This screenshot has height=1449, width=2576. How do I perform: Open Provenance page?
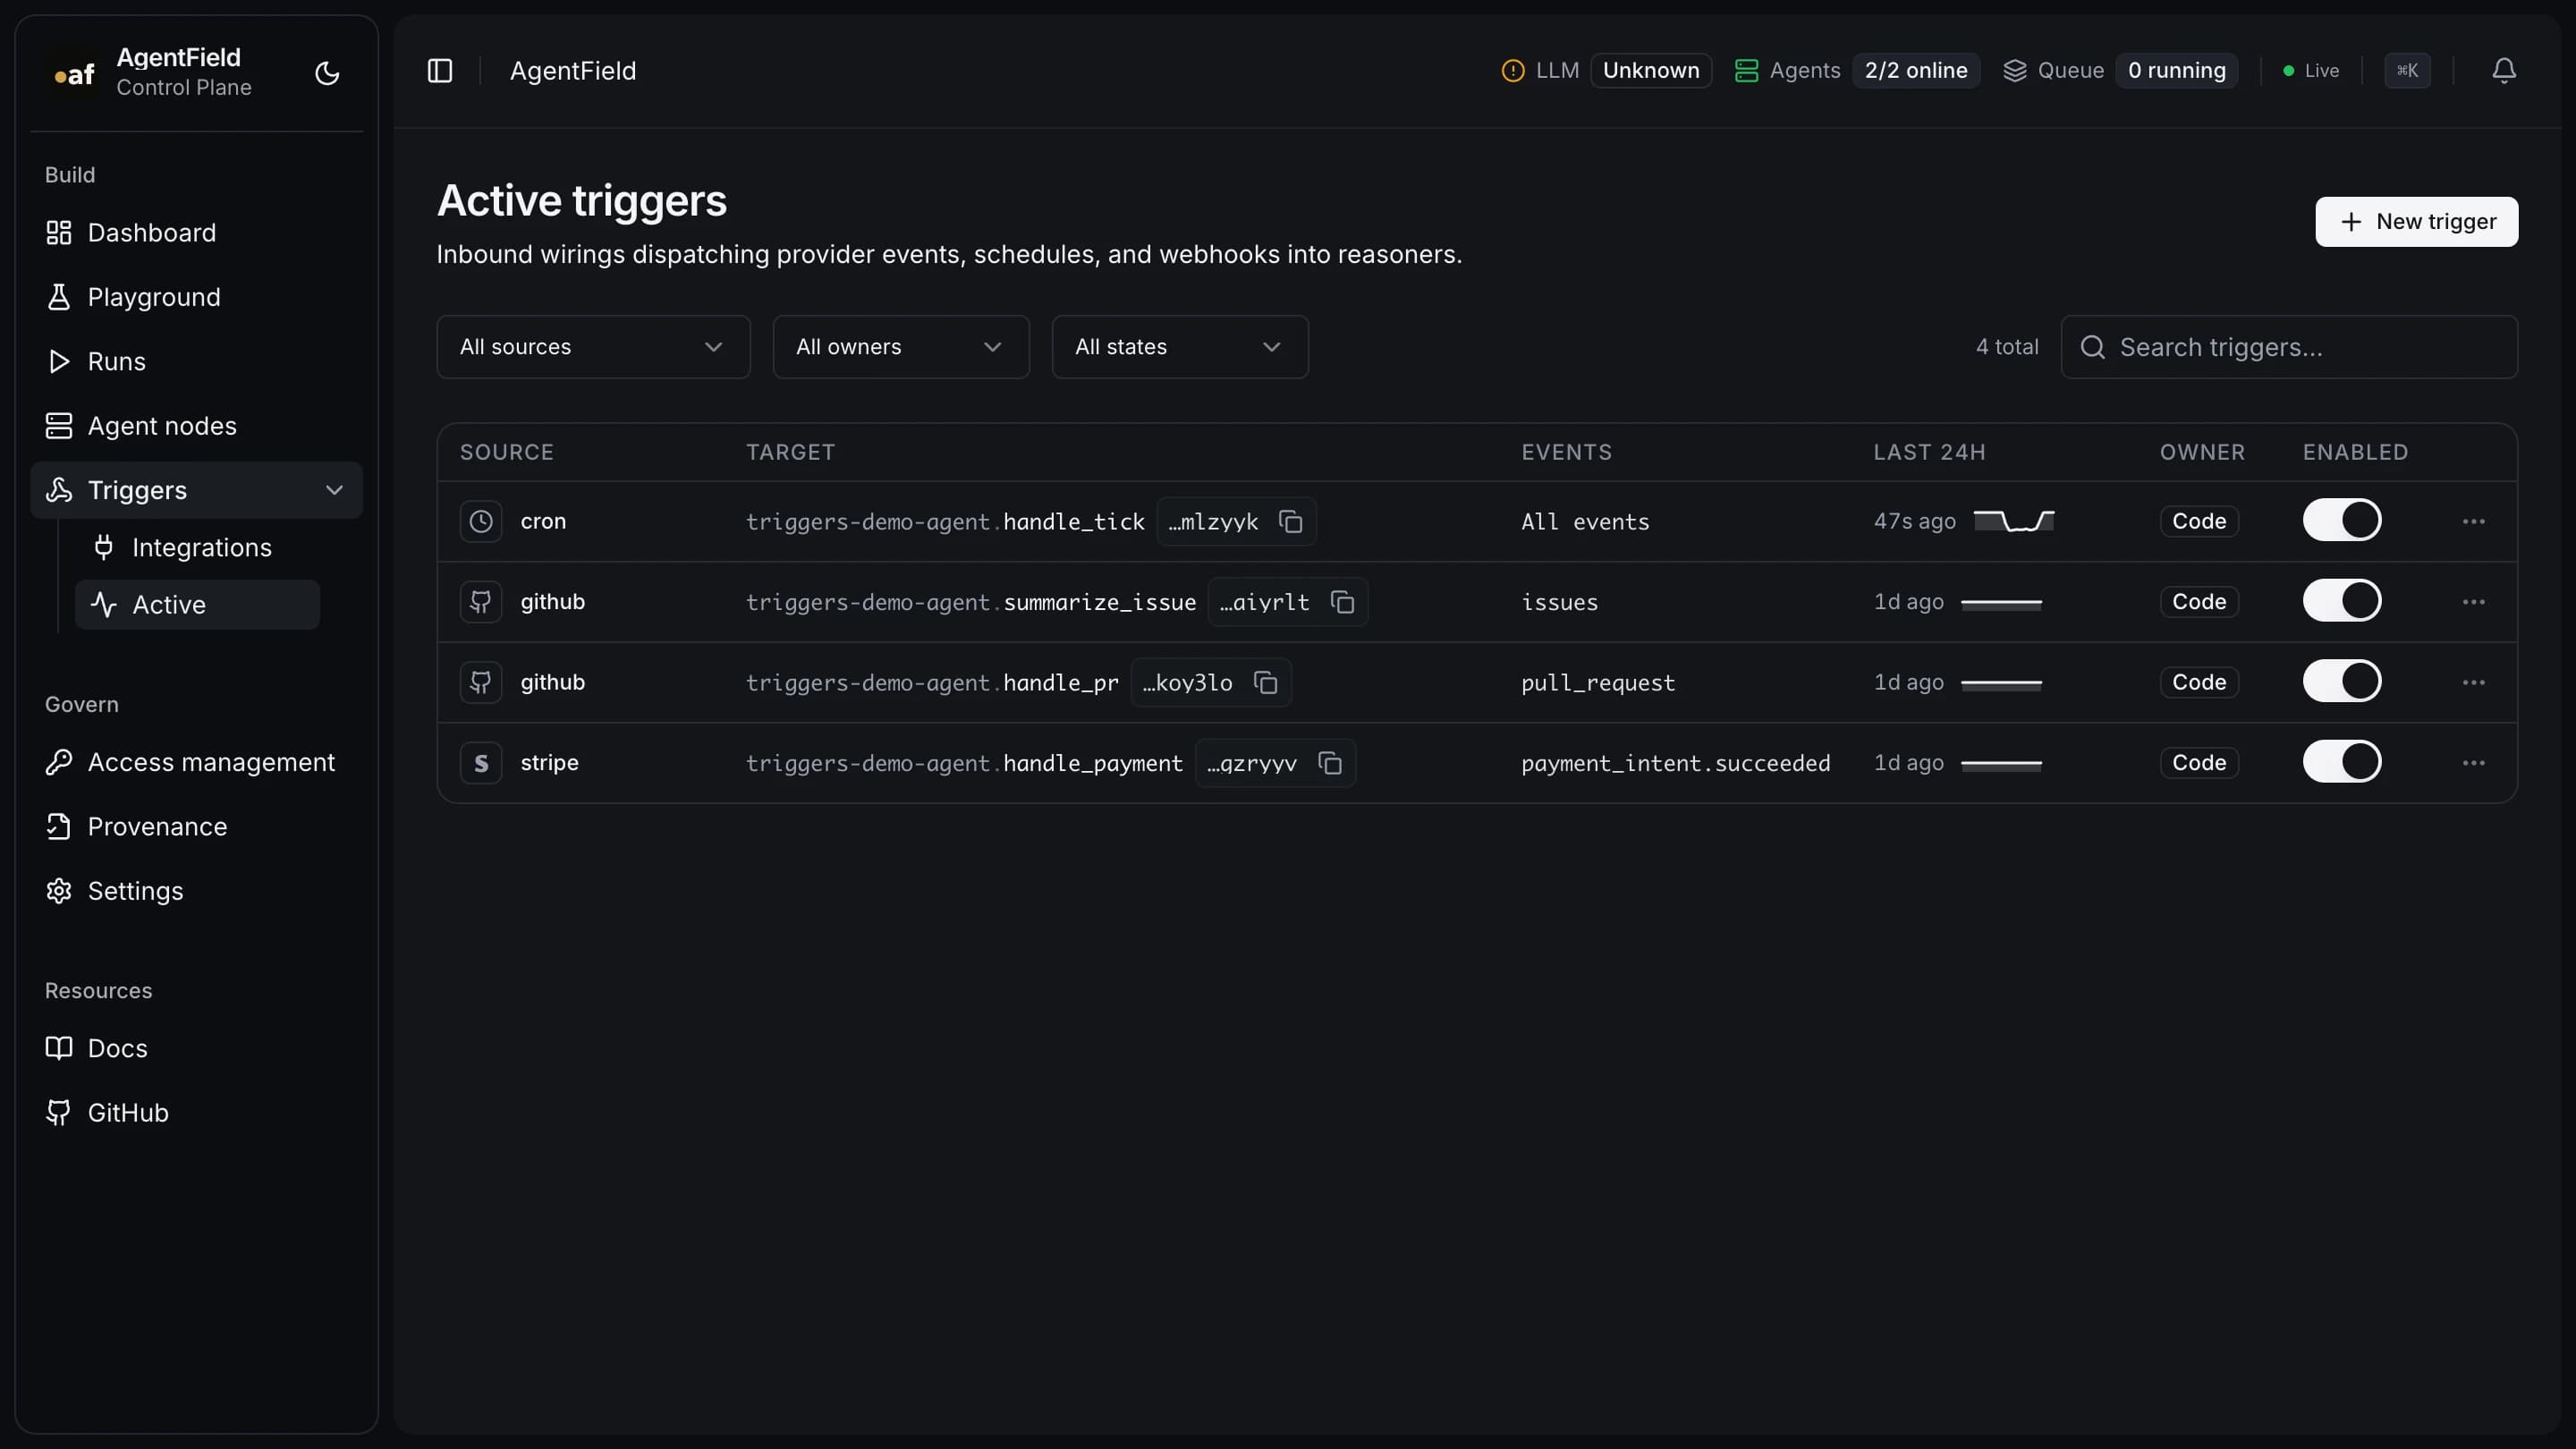(196, 827)
